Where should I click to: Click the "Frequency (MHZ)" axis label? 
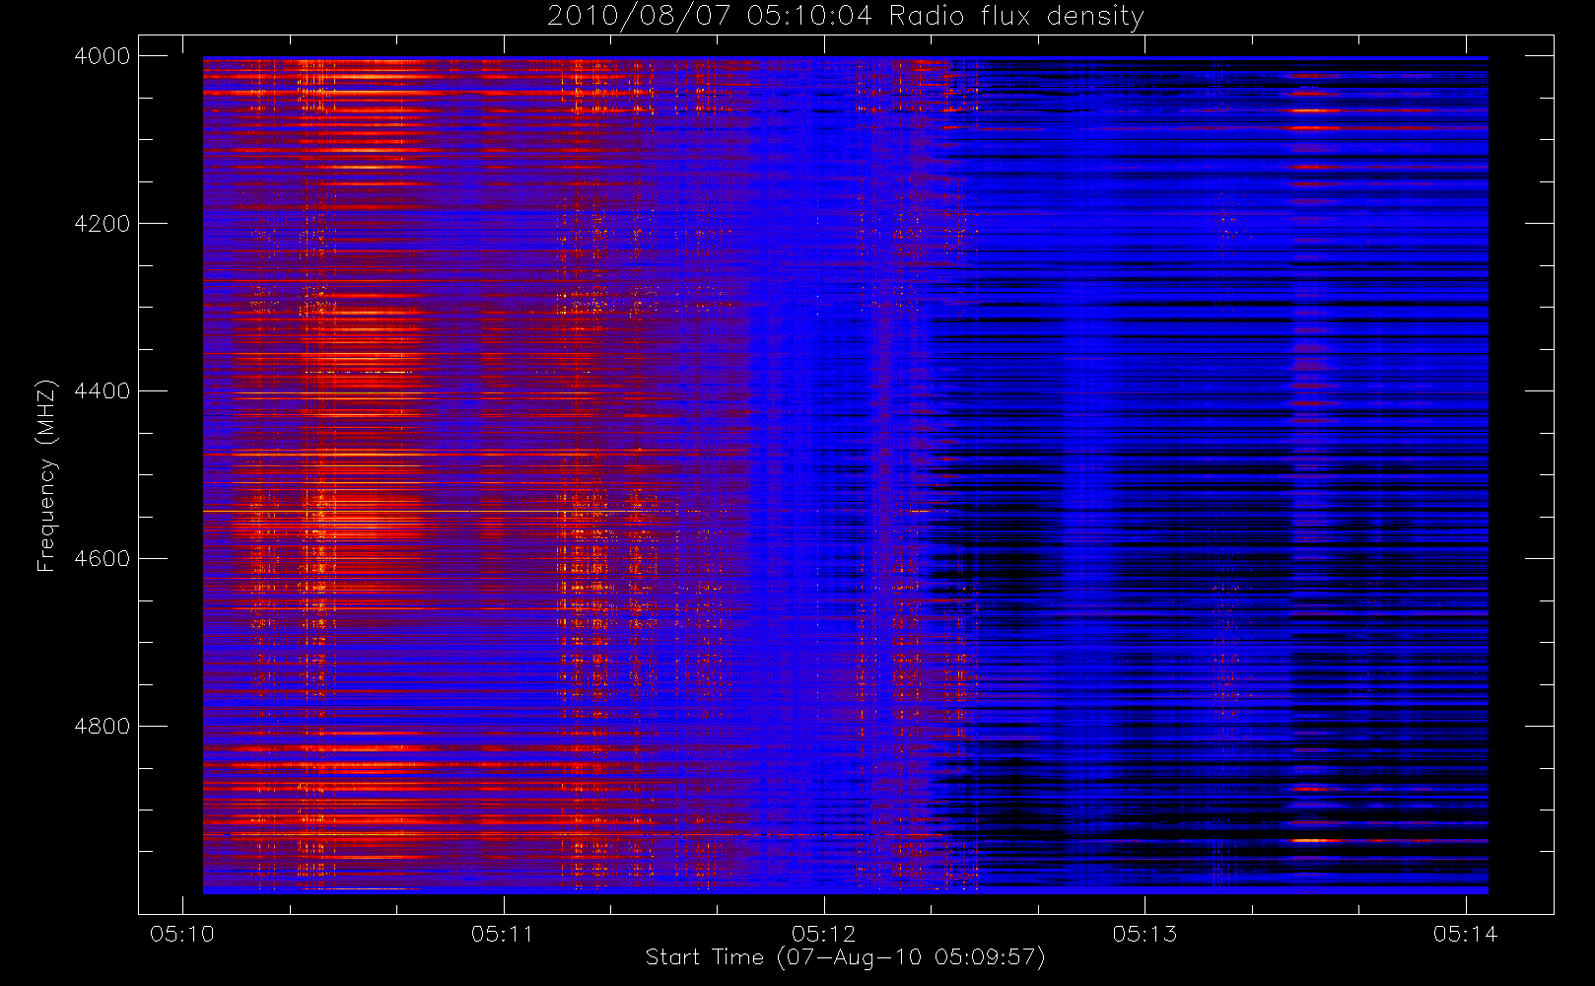(45, 475)
